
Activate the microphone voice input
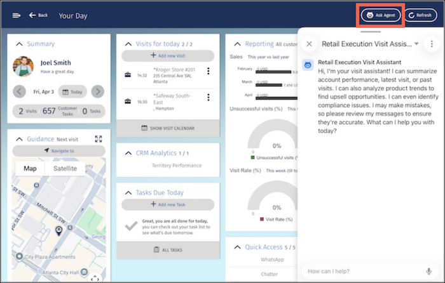pyautogui.click(x=429, y=271)
